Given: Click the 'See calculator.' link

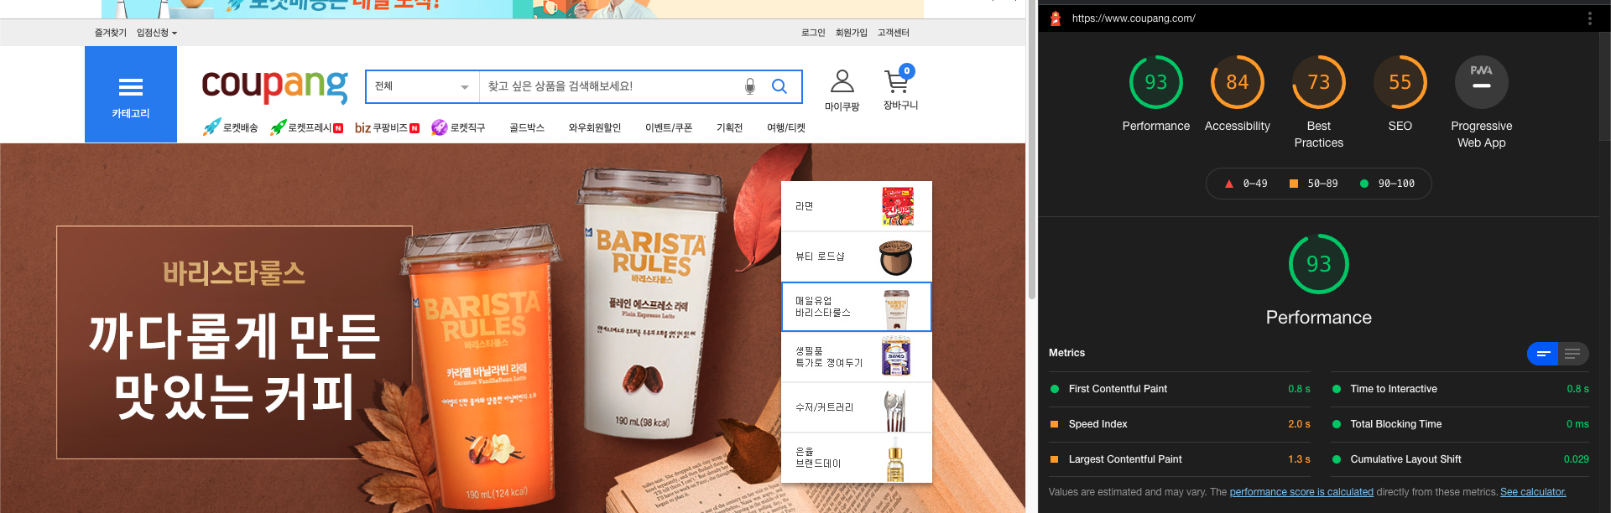Looking at the screenshot, I should (x=1533, y=492).
